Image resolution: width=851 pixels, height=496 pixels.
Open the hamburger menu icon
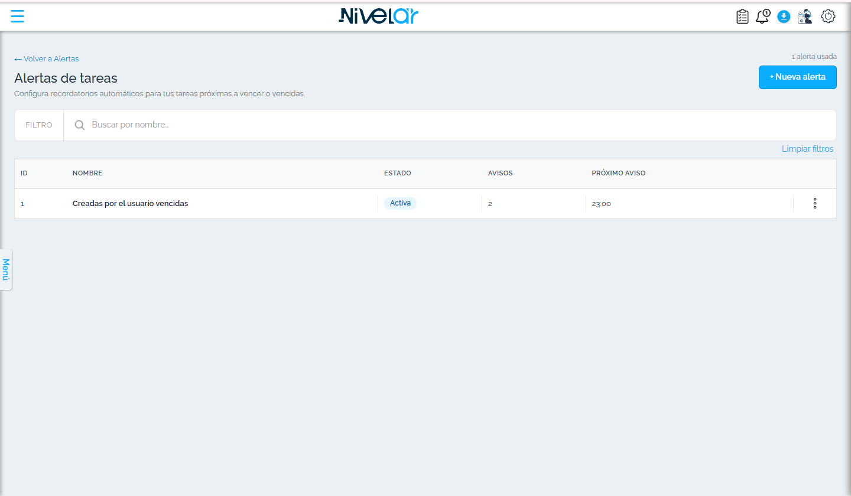click(x=17, y=16)
